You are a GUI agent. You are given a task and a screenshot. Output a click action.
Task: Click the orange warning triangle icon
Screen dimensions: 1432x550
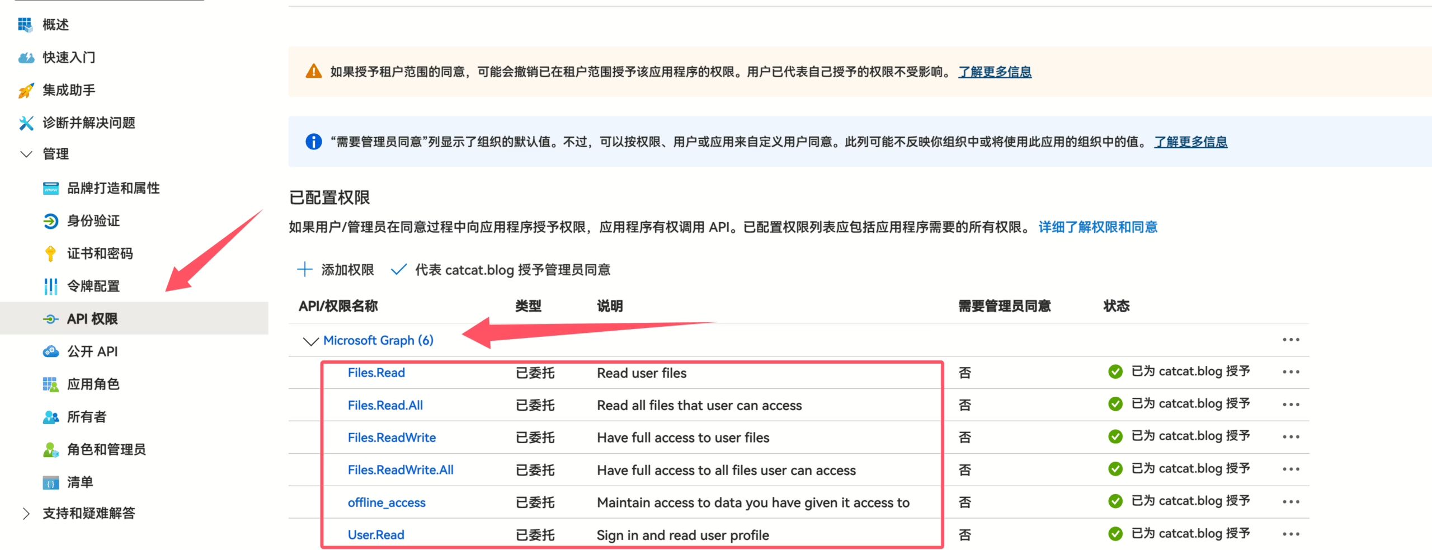tap(314, 72)
